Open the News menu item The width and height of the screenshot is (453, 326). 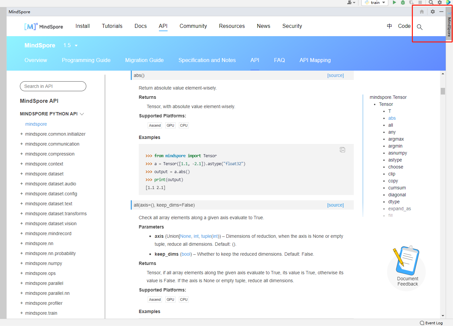coord(264,26)
